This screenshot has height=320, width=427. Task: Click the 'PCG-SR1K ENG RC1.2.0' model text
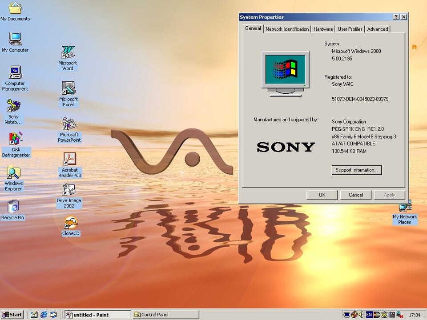tap(358, 129)
